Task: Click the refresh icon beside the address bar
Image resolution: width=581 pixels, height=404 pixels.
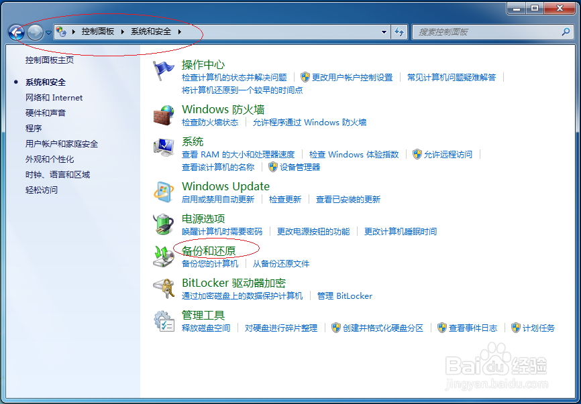Action: tap(399, 31)
